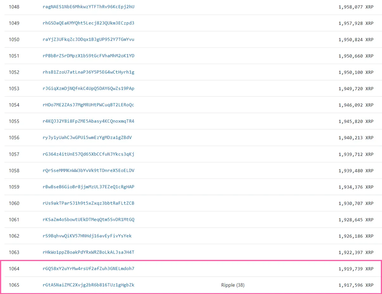The width and height of the screenshot is (382, 294).
Task: Open address ryJy1yUahCJwGPUi5wmEzYgMDza1gZBdV
Action: pos(87,138)
